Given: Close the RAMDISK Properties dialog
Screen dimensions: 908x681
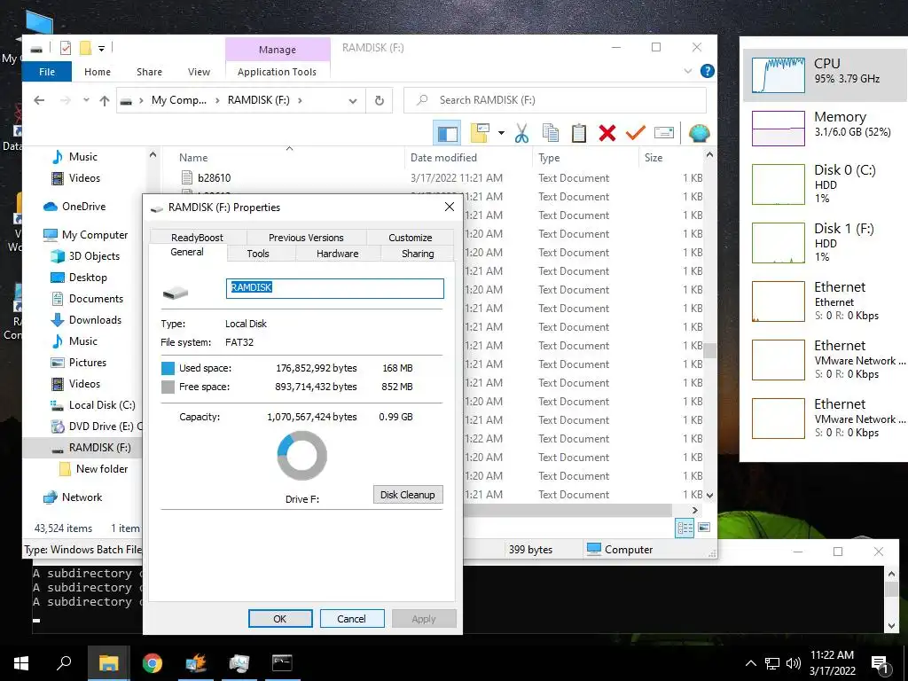Looking at the screenshot, I should pyautogui.click(x=450, y=207).
